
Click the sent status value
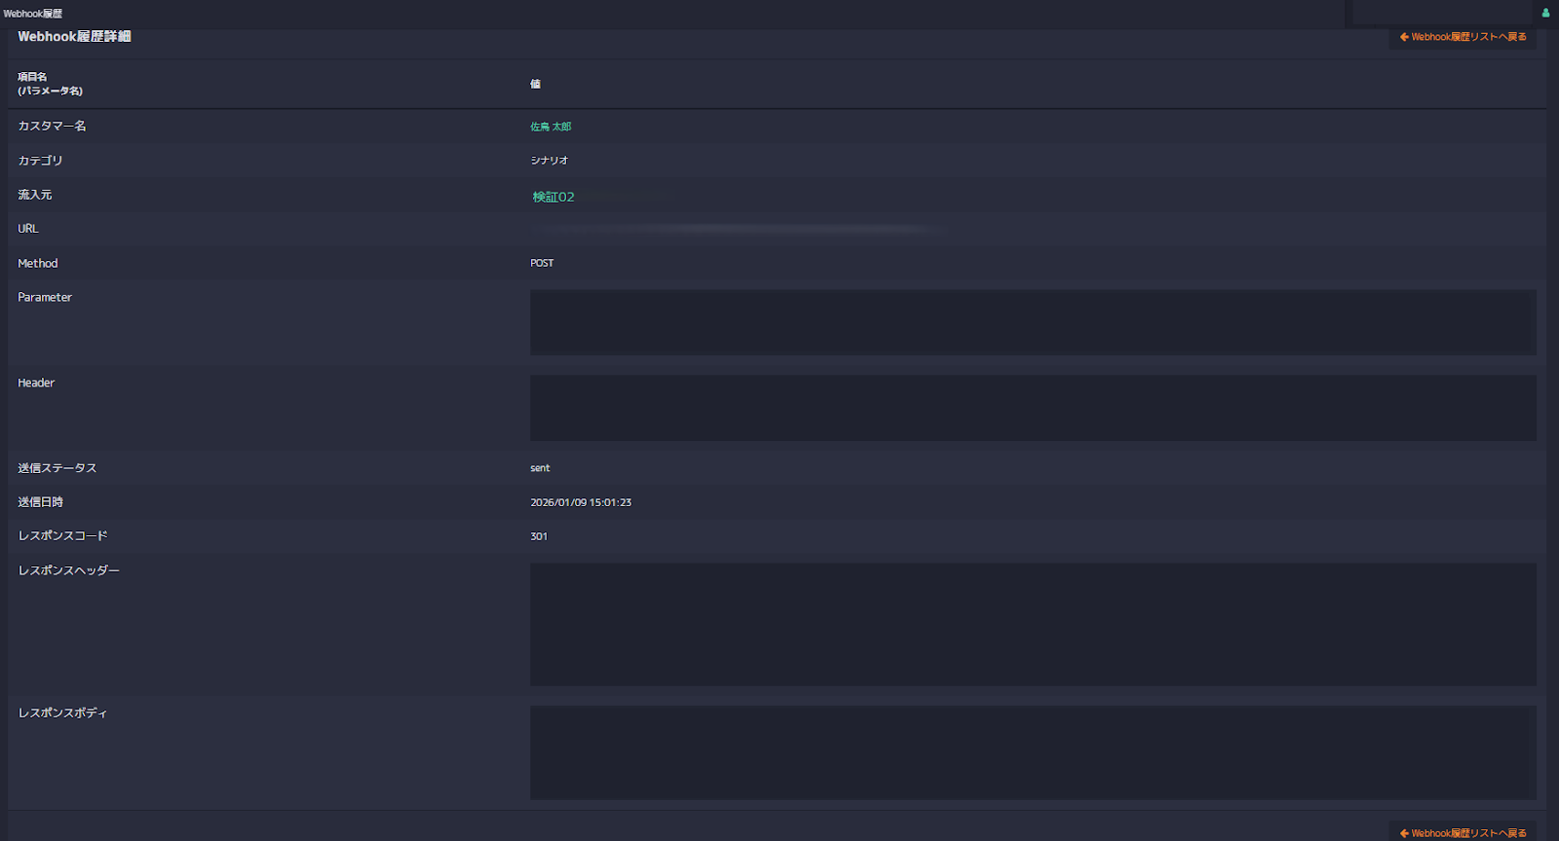click(x=540, y=468)
